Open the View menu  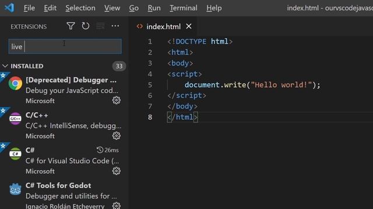112,8
